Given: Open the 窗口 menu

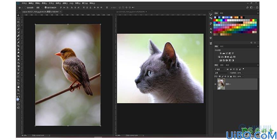Looking at the screenshot, I should point(85,3).
